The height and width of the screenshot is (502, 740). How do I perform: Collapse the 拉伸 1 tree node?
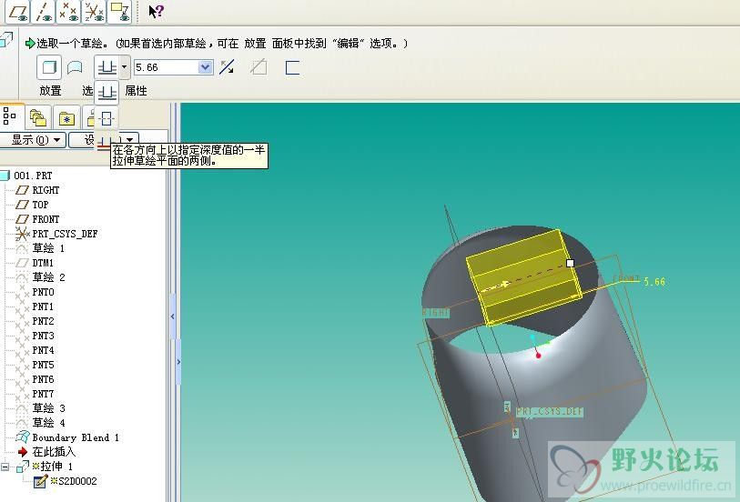pos(5,467)
